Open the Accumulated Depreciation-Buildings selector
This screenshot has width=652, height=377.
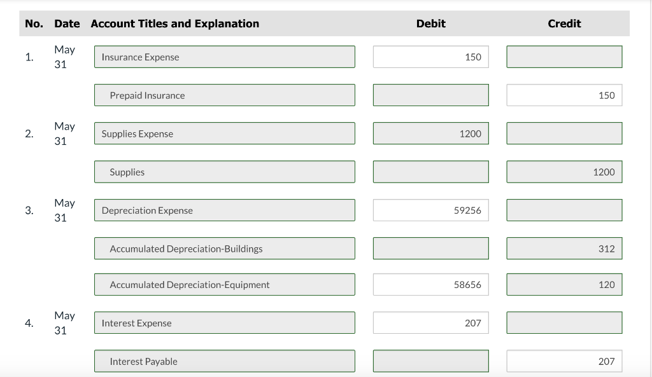tap(224, 248)
